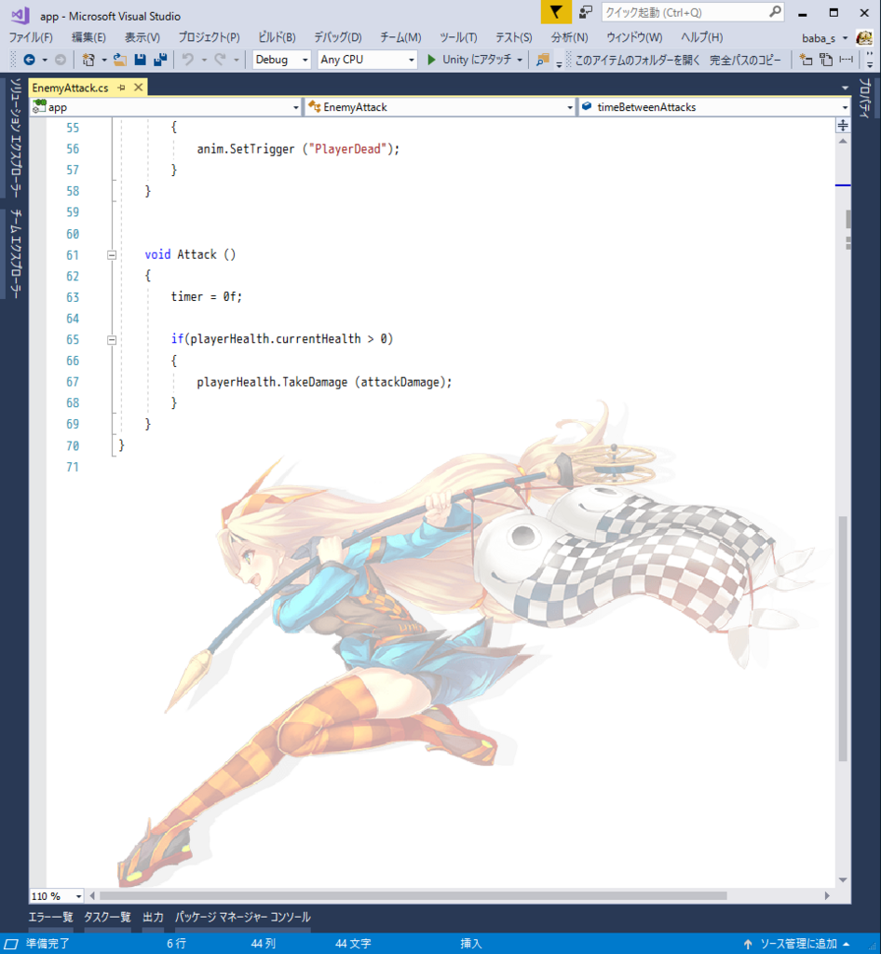Open the Undo history dropdown arrow

[204, 61]
